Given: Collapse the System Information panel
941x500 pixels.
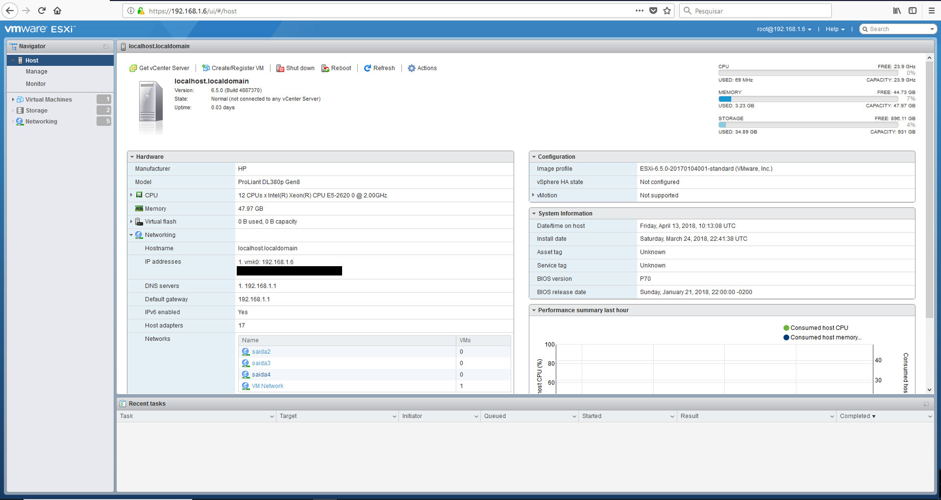Looking at the screenshot, I should tap(534, 214).
